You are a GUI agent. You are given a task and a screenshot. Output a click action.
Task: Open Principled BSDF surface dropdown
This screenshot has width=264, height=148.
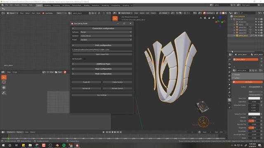255,87
